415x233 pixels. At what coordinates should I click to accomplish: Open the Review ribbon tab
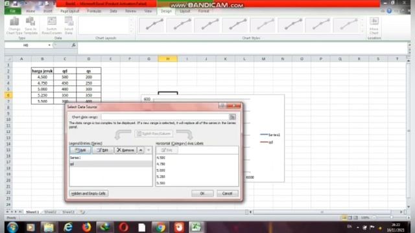pos(130,11)
